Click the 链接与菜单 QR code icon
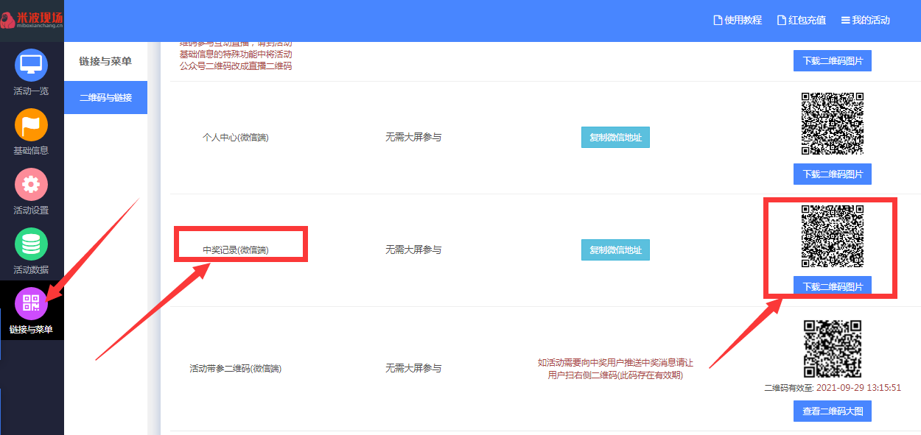 (x=31, y=303)
